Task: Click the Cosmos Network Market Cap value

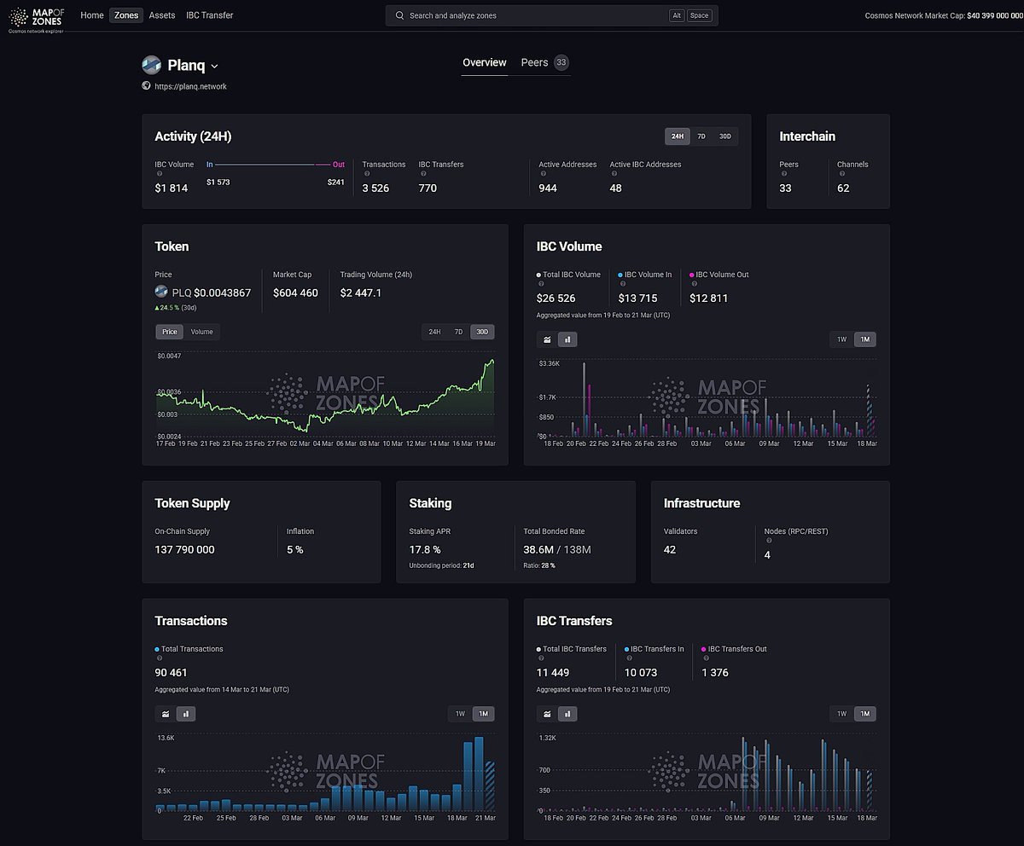Action: point(995,15)
